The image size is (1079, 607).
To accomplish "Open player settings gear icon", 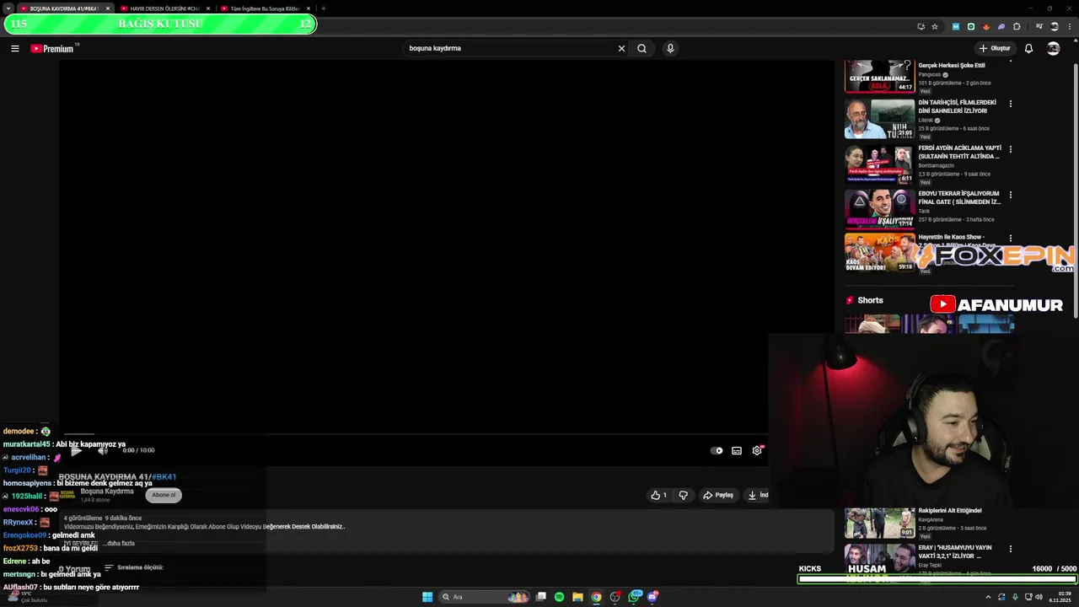I will [x=757, y=450].
